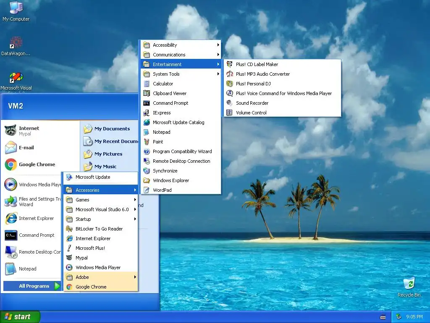
Task: Expand Adobe submenu arrow
Action: point(135,277)
